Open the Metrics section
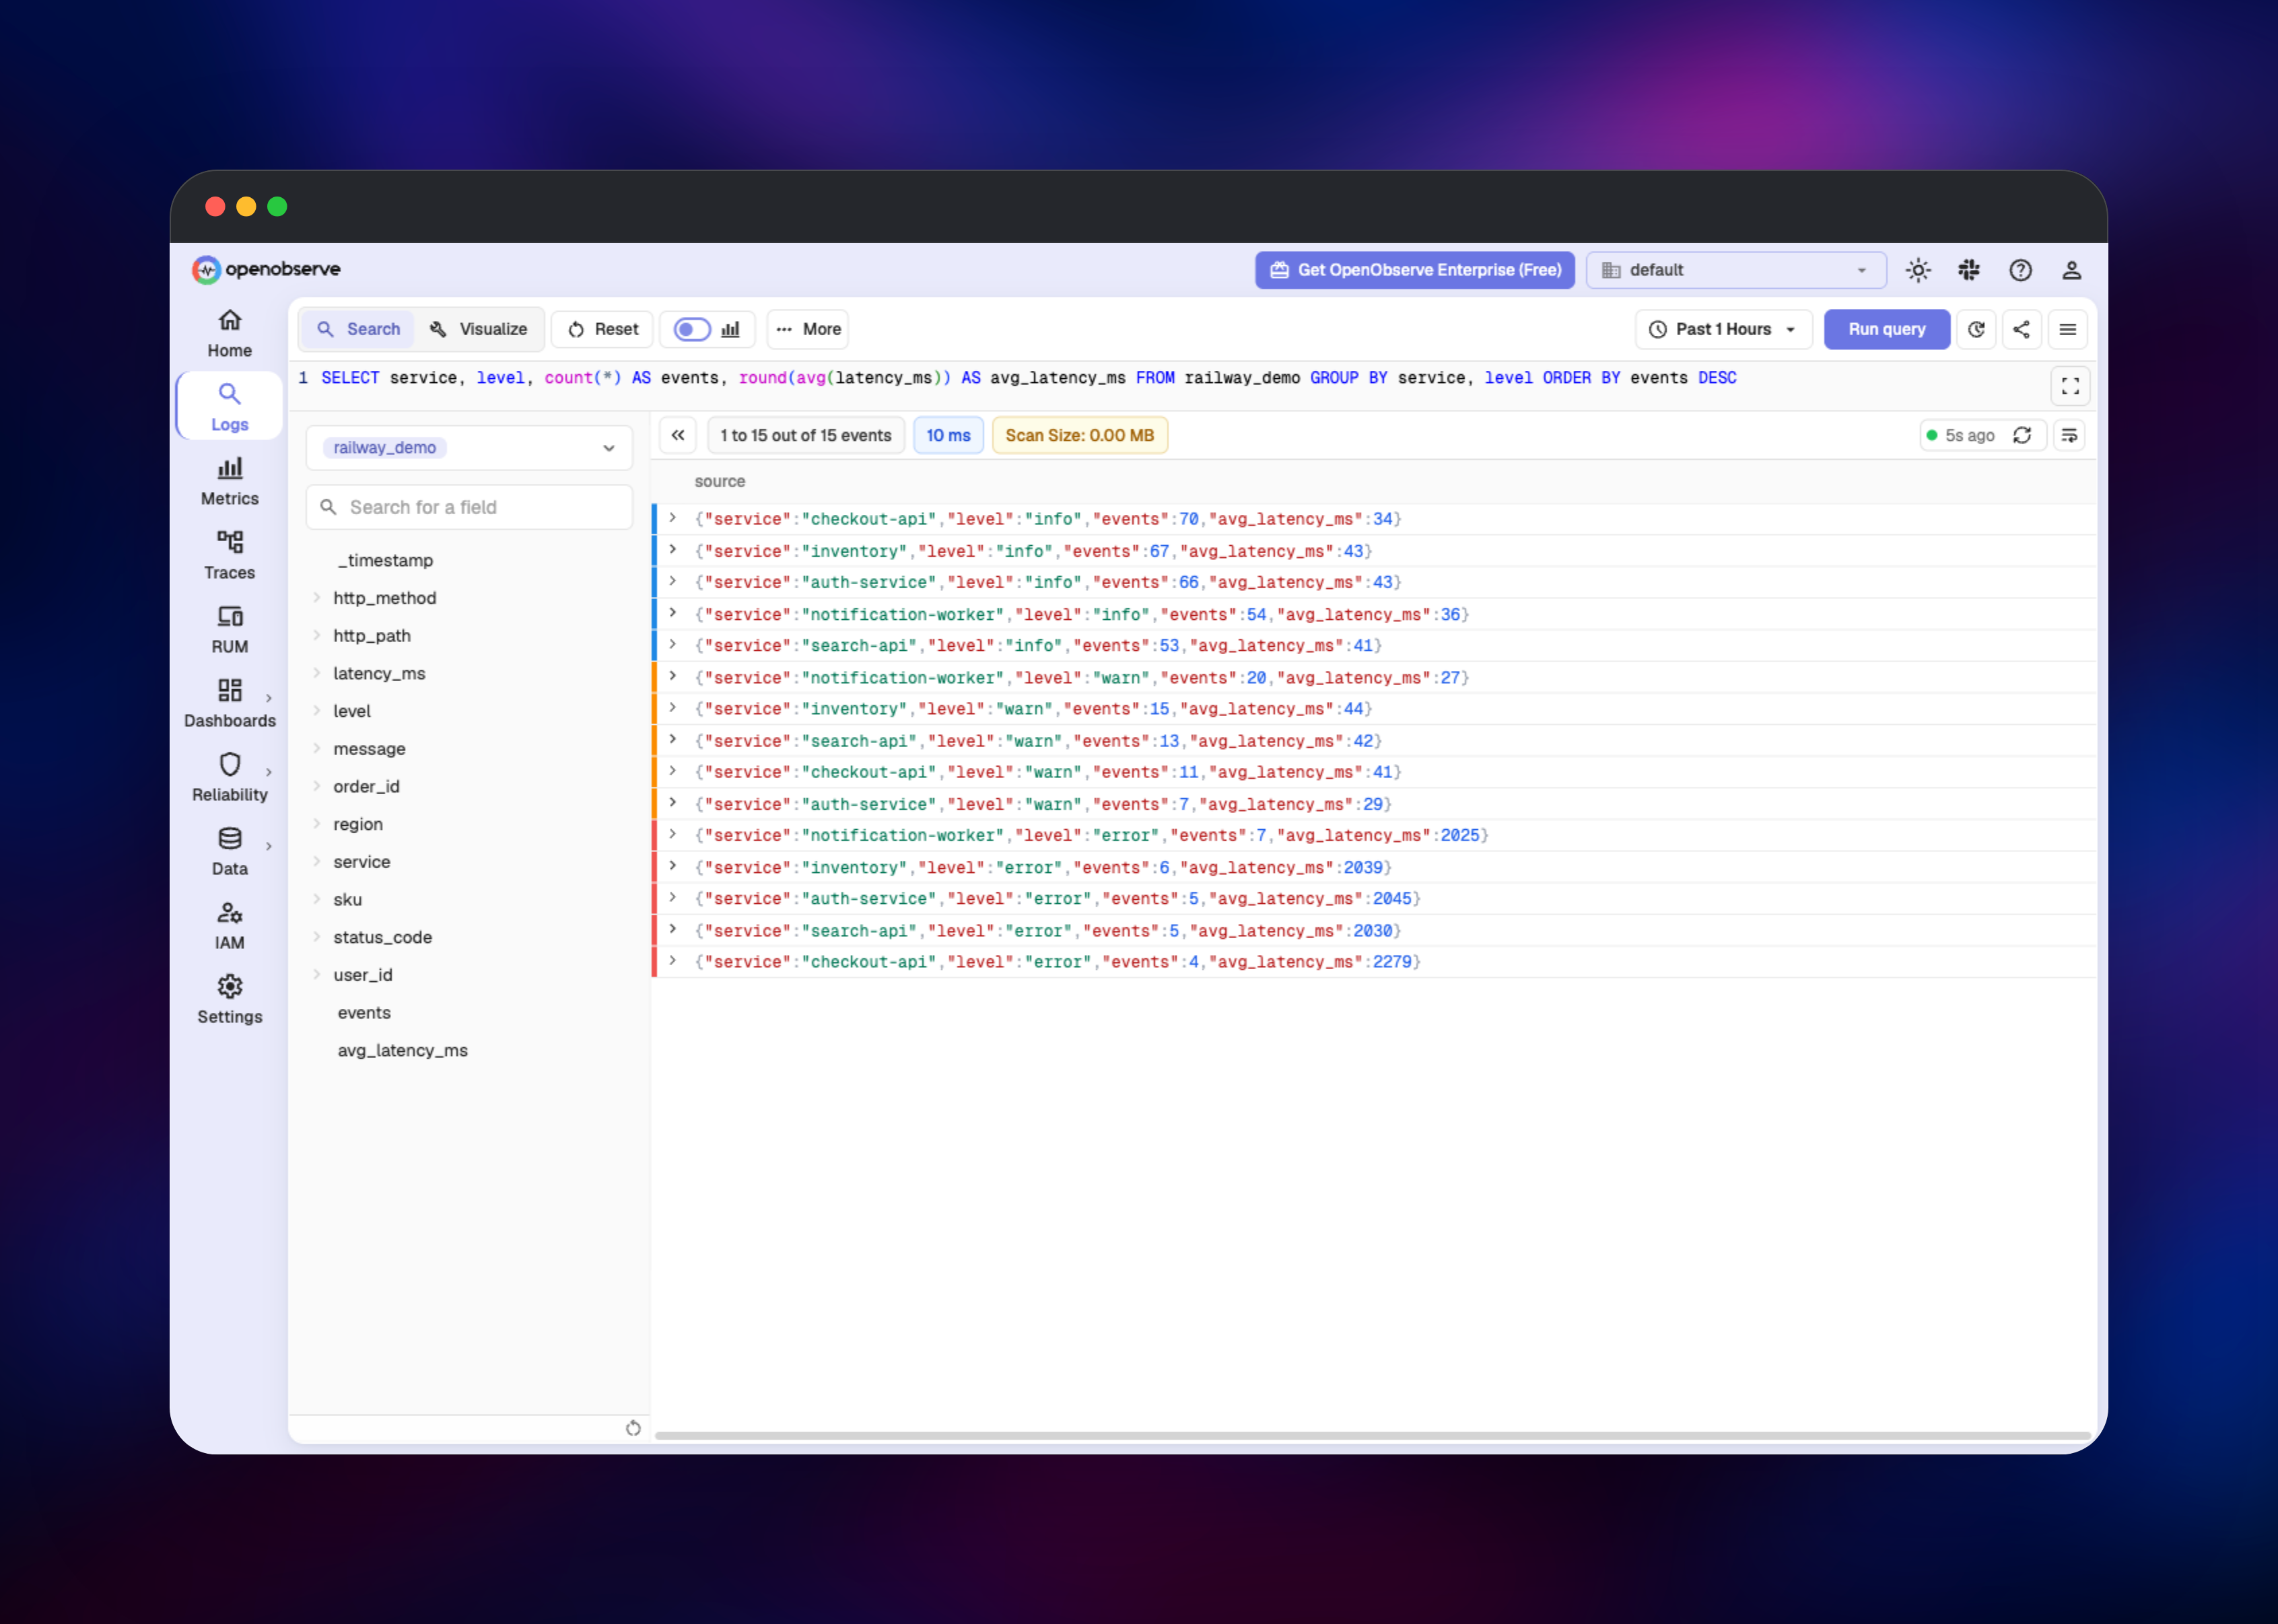This screenshot has height=1624, width=2278. click(229, 482)
